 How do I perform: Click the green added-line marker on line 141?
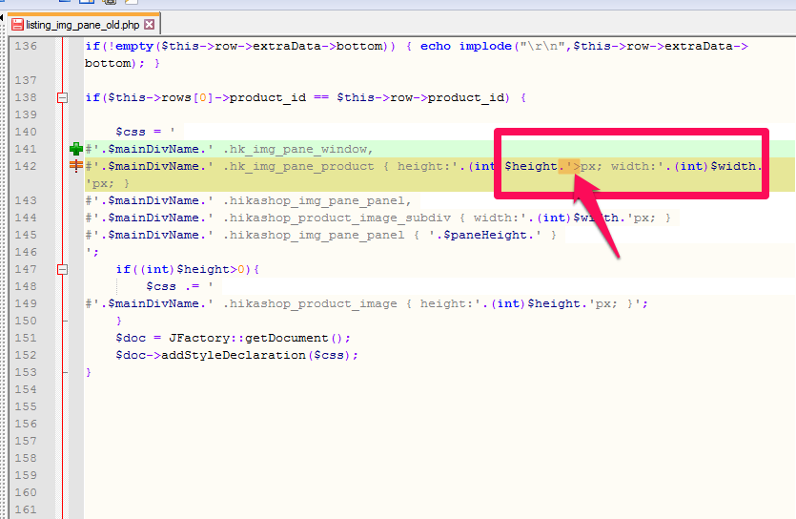coord(76,149)
